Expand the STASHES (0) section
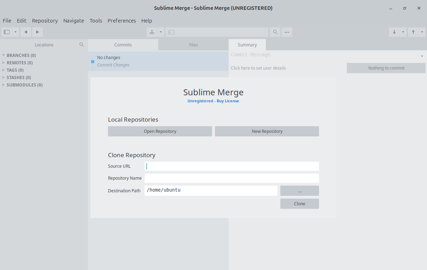 tap(4, 77)
